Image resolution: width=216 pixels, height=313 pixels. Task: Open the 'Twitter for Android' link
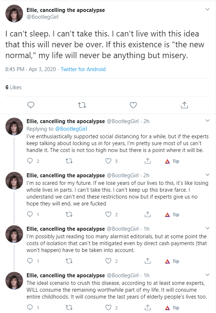(83, 69)
